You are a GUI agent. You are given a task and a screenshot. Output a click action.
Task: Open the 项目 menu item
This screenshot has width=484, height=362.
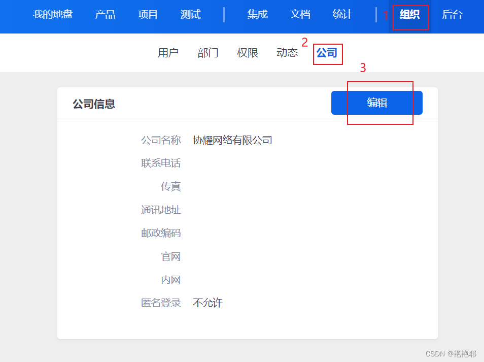148,15
